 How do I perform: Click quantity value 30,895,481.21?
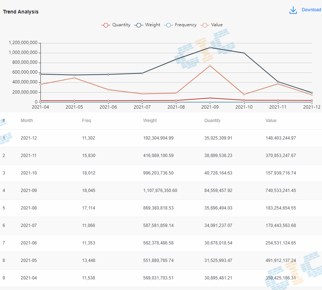click(x=218, y=278)
